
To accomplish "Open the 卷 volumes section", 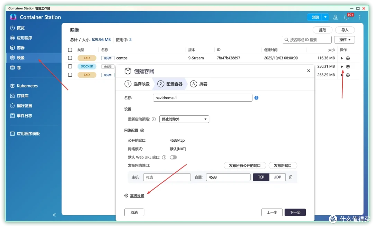I will [16, 68].
